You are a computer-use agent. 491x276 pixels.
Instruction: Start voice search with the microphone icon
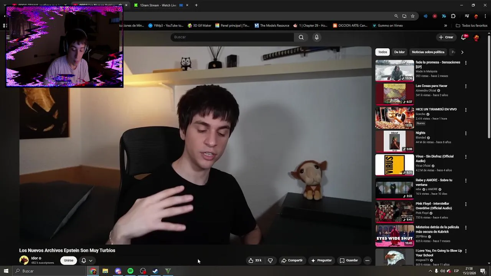(316, 37)
